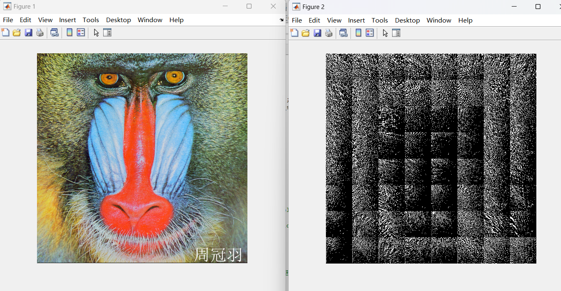Open Edit menu in Figure 2
561x291 pixels.
[x=314, y=20]
